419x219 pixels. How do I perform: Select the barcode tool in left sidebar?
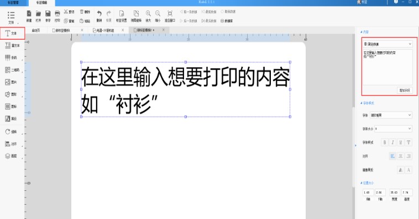point(11,57)
